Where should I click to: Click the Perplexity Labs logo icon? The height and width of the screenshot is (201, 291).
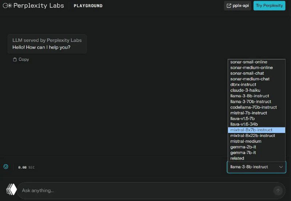pos(7,5)
